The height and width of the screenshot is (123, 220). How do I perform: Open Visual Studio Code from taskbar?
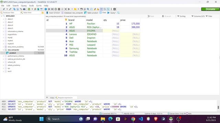(x=141, y=119)
